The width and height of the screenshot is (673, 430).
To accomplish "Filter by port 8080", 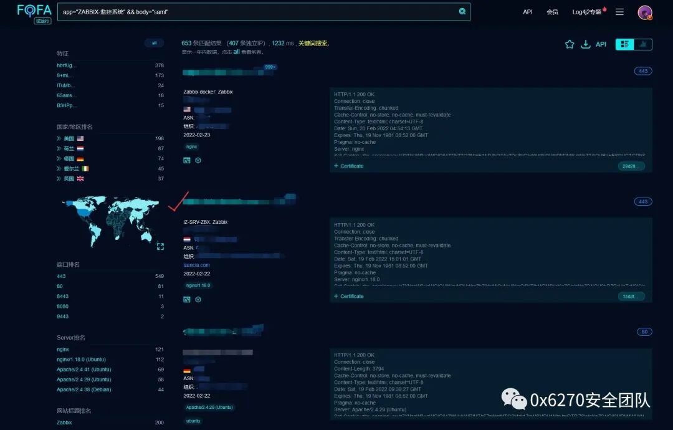I will coord(63,307).
